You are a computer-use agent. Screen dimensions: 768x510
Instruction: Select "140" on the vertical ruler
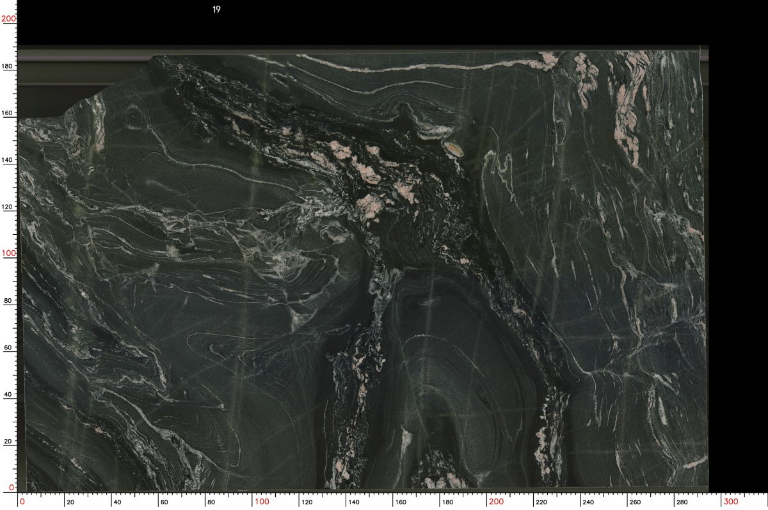[8, 160]
